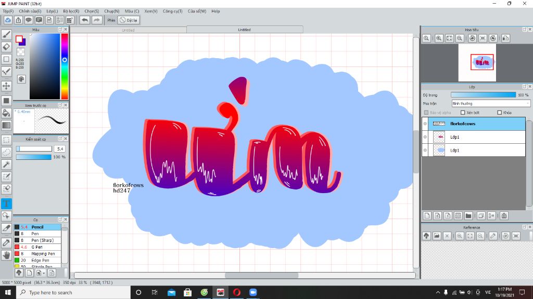Click the Undo arrow in the toolbar

point(85,20)
